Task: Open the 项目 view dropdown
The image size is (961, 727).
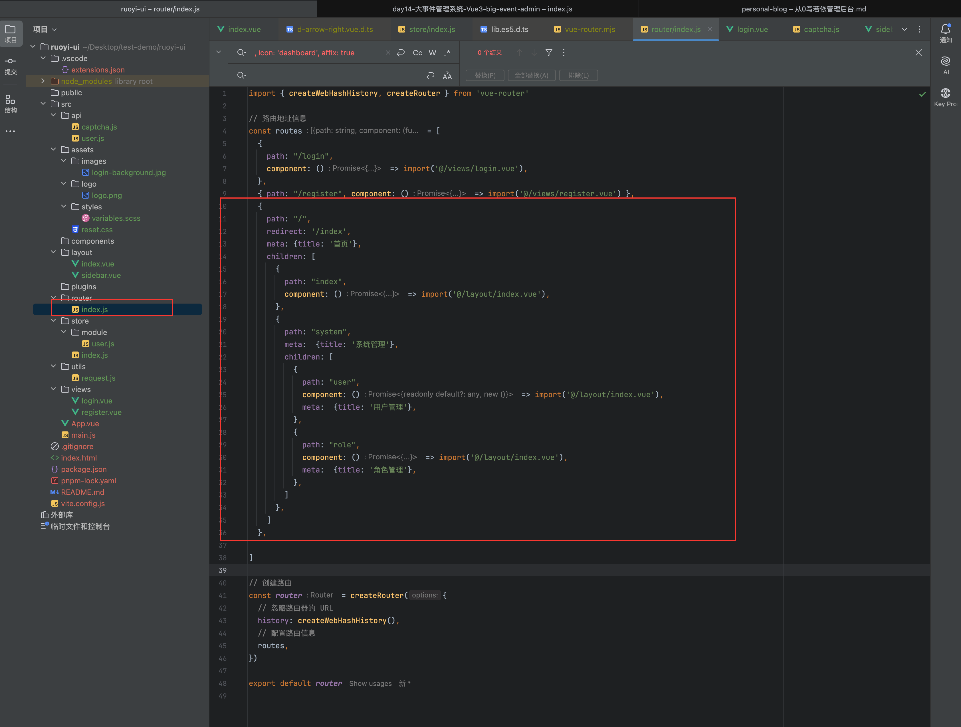Action: coord(45,29)
